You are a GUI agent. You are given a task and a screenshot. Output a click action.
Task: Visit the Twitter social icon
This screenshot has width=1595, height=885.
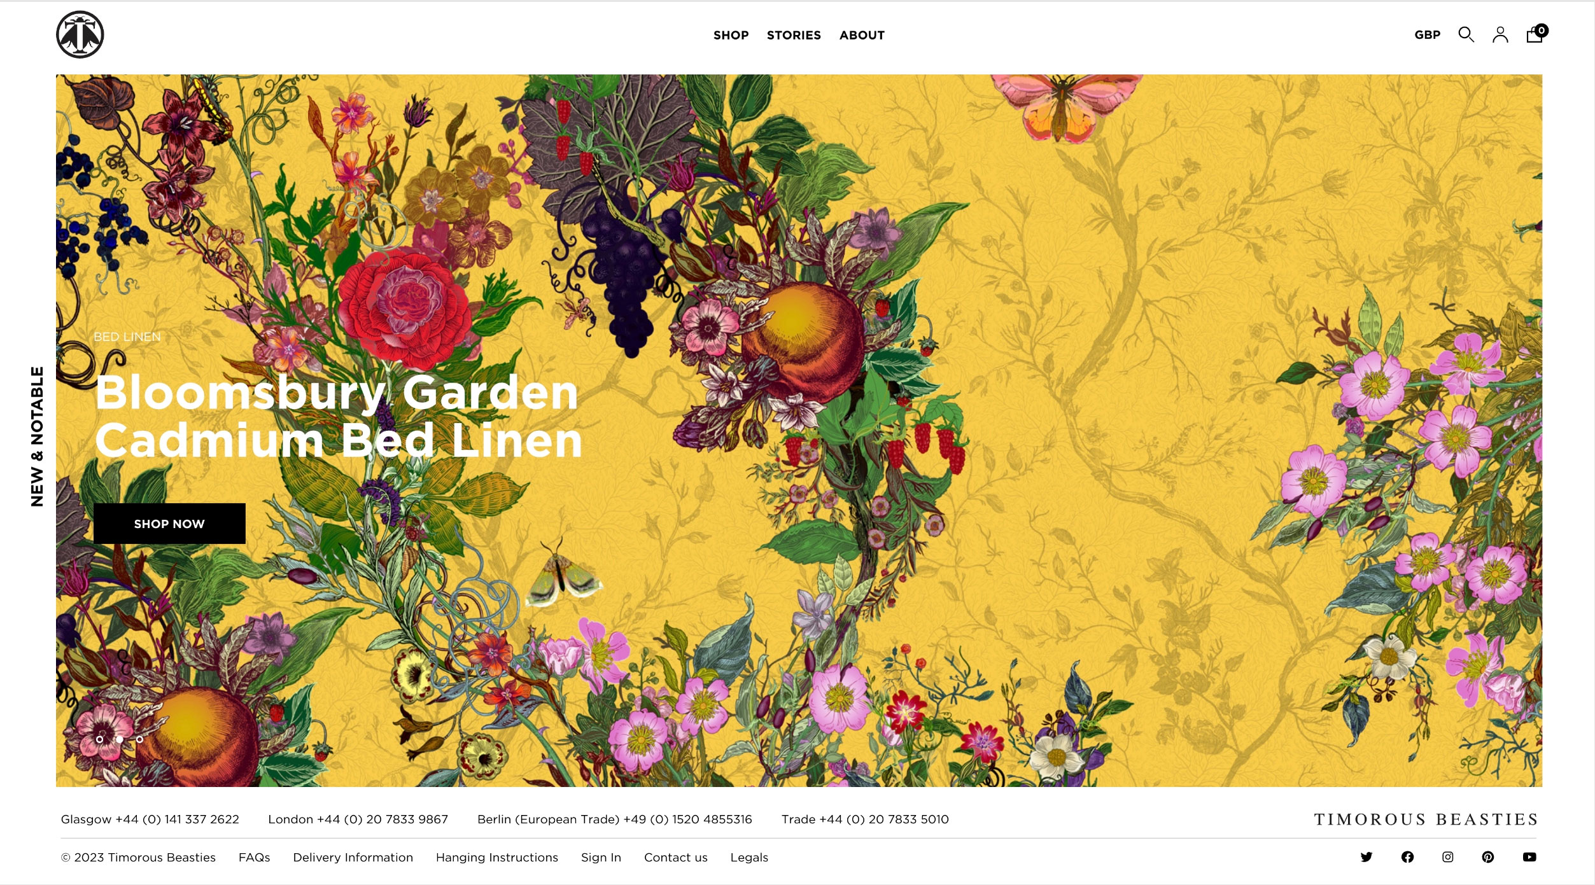tap(1366, 857)
